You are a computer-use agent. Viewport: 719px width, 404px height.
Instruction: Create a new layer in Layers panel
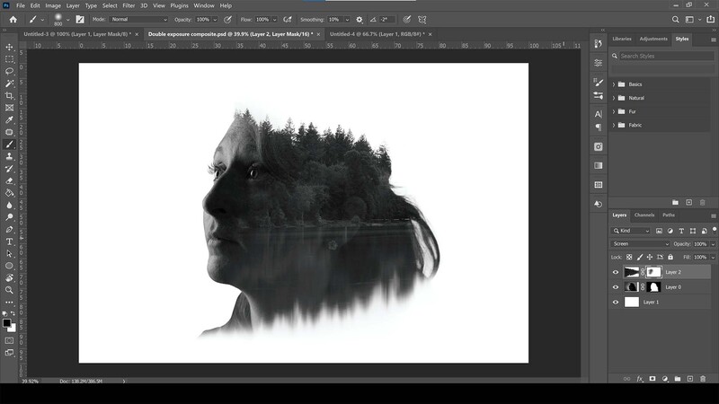click(x=690, y=379)
